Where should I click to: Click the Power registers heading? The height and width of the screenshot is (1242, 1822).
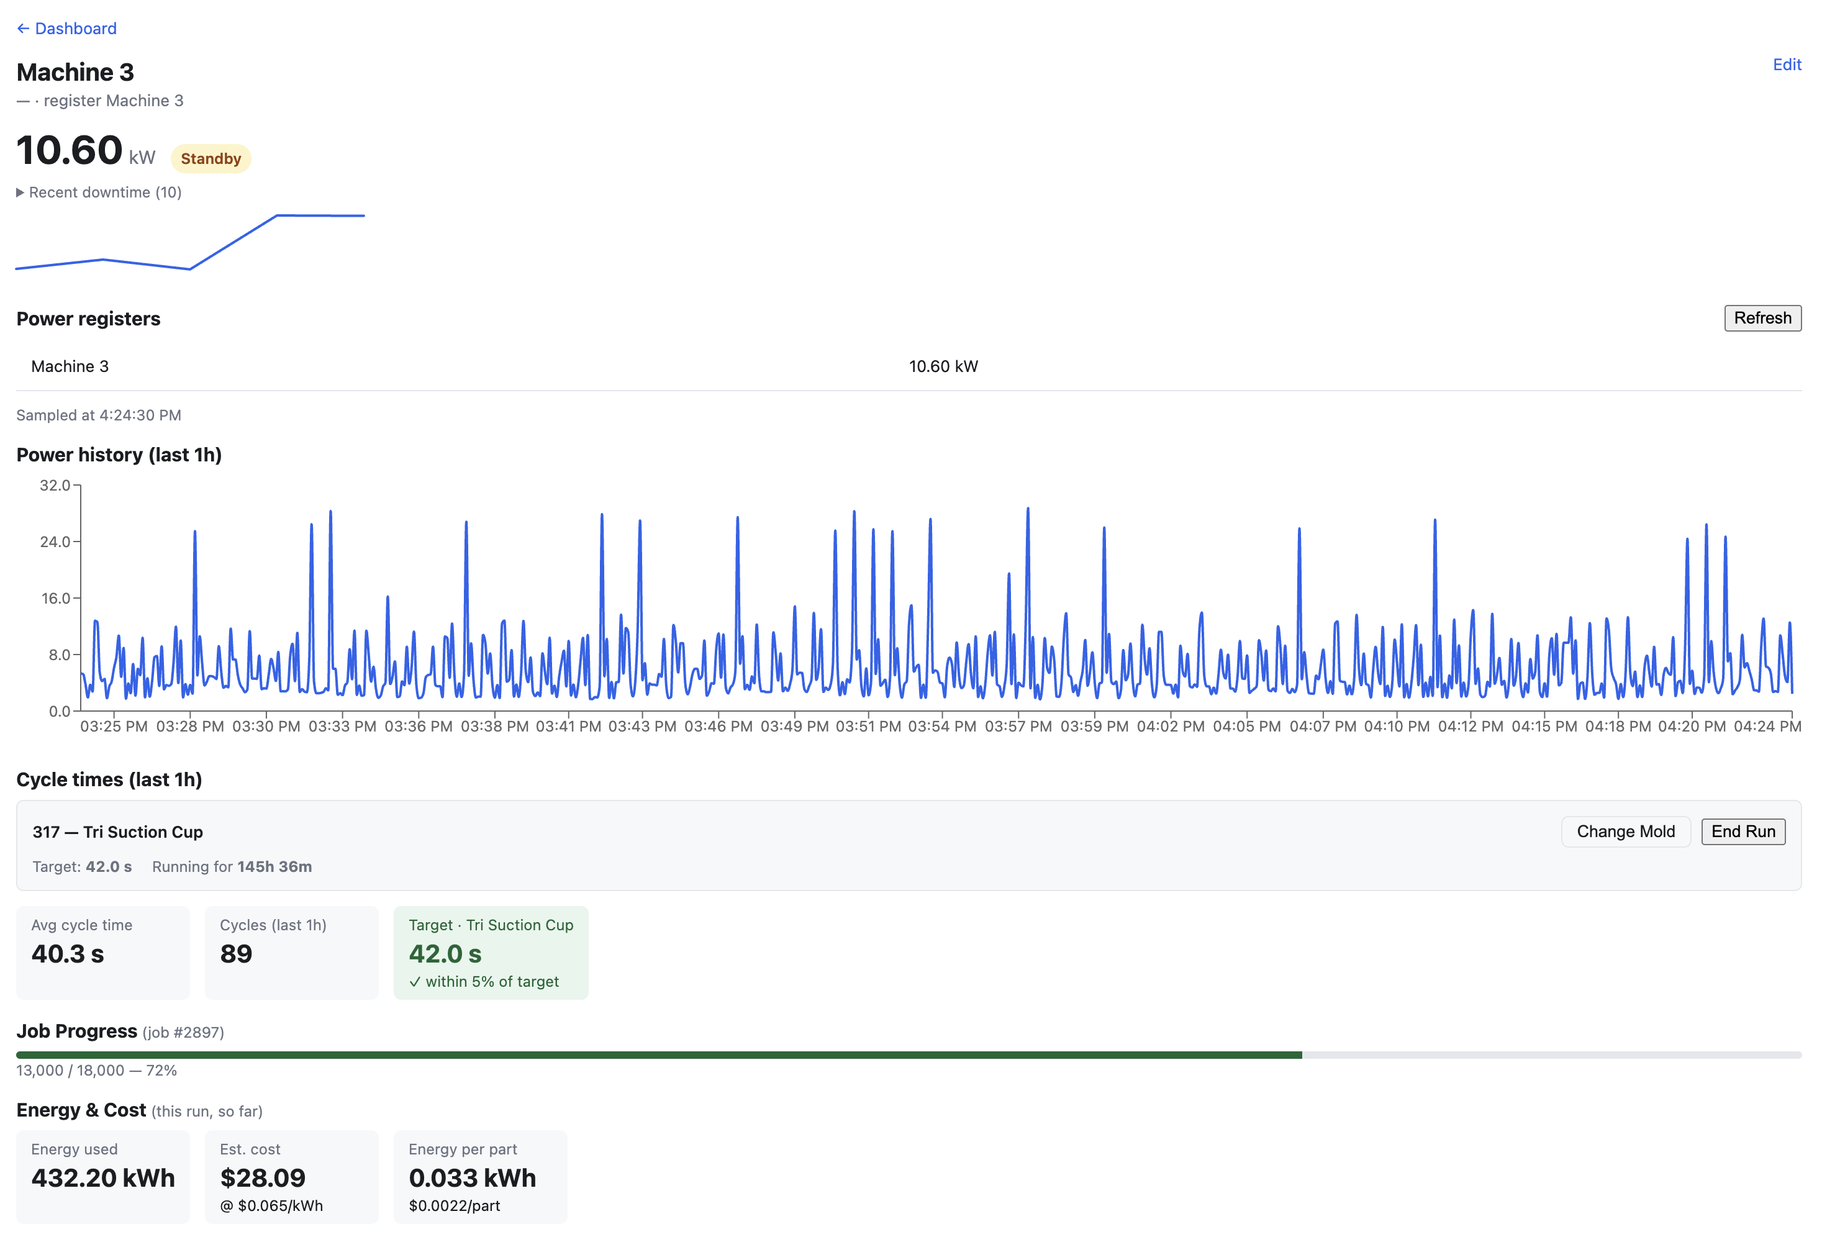tap(89, 319)
